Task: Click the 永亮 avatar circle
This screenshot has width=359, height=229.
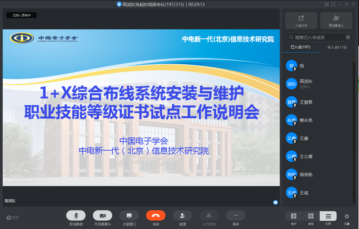Action: point(292,120)
